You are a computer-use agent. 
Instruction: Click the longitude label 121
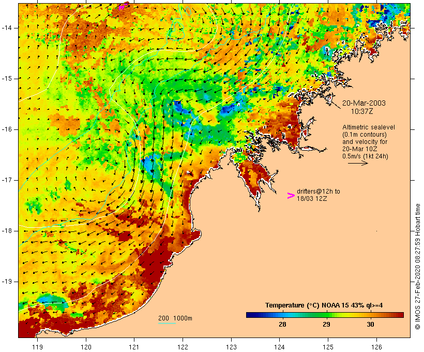pos(134,347)
